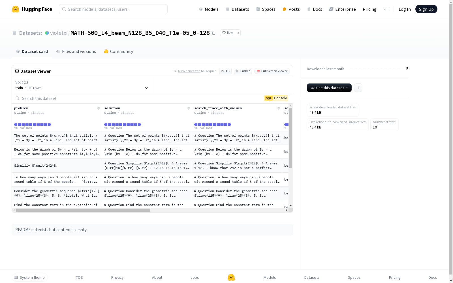This screenshot has height=283, width=453.
Task: Open Privacy footer link
Action: click(117, 277)
